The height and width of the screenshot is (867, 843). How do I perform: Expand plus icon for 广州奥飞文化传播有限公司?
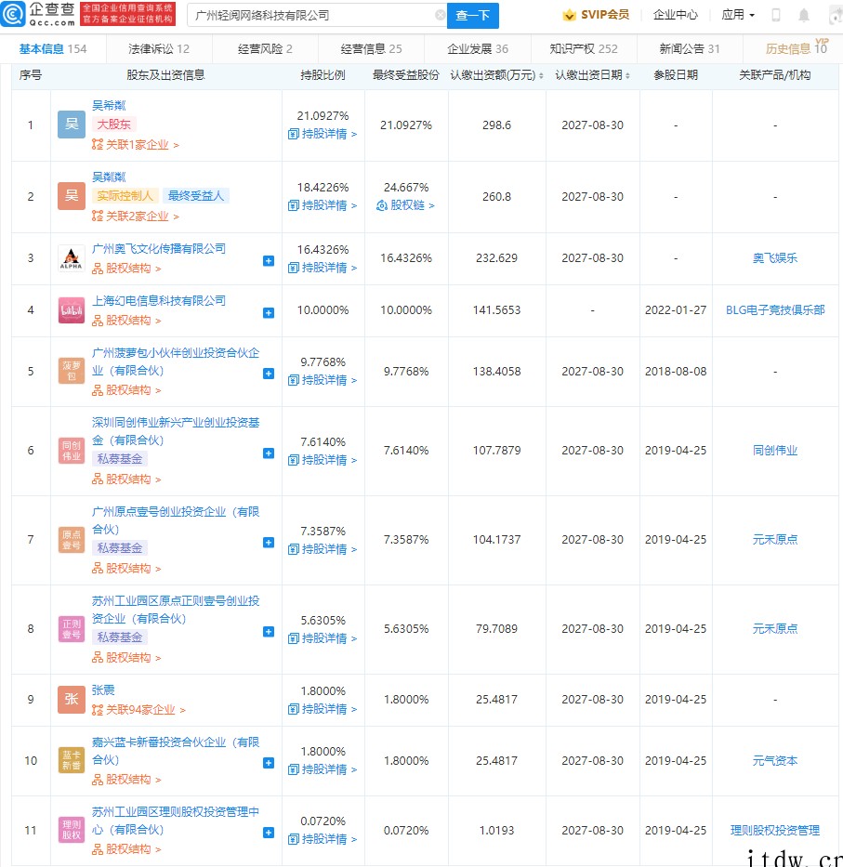tap(269, 261)
